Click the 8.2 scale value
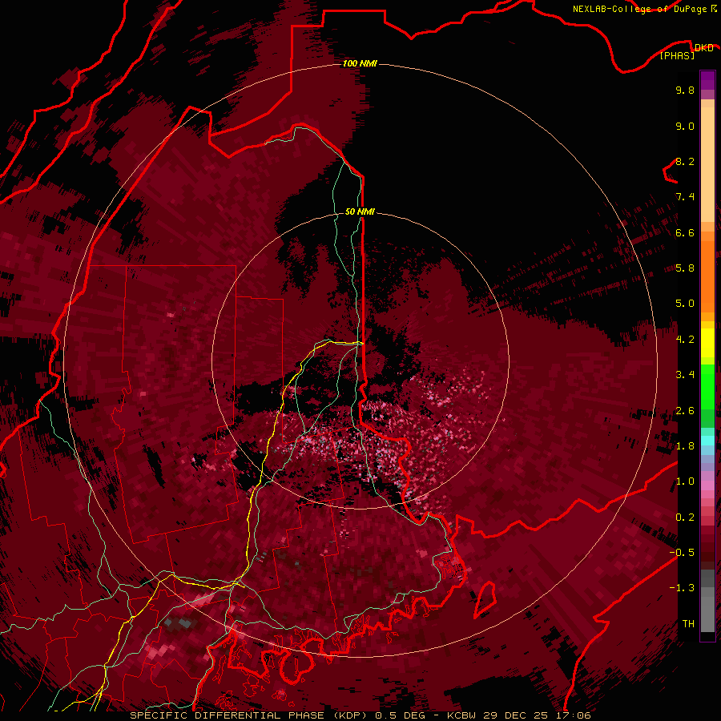 pos(685,161)
